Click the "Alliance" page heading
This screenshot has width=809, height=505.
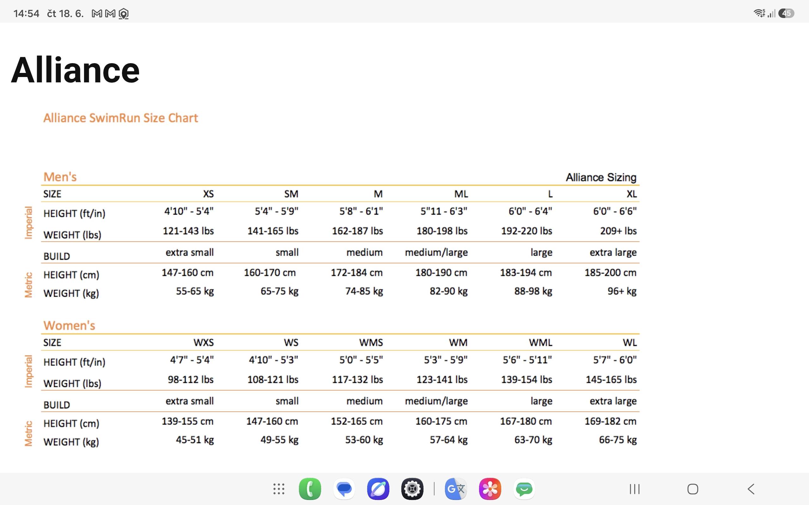pos(75,70)
